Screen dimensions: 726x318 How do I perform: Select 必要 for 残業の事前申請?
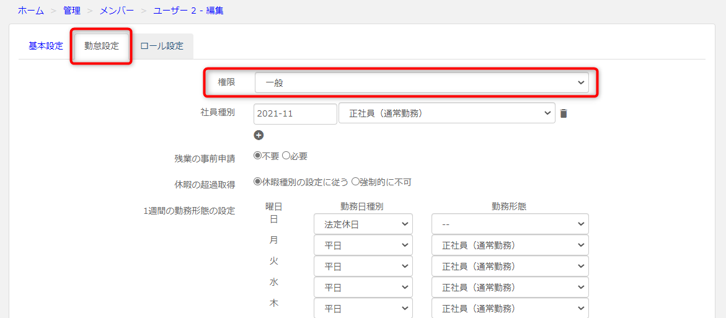(286, 156)
